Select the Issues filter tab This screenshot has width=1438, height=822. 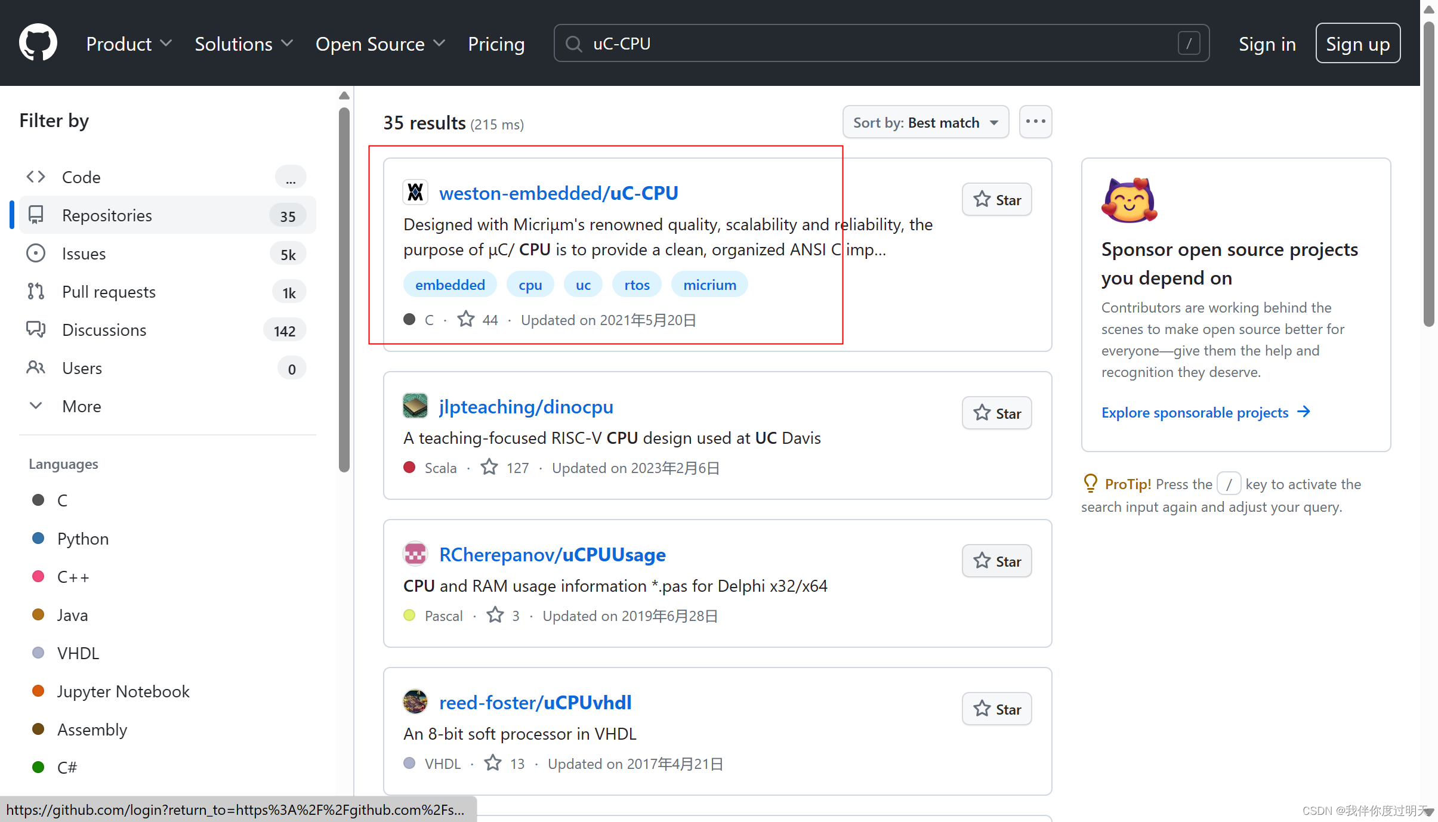pos(84,254)
